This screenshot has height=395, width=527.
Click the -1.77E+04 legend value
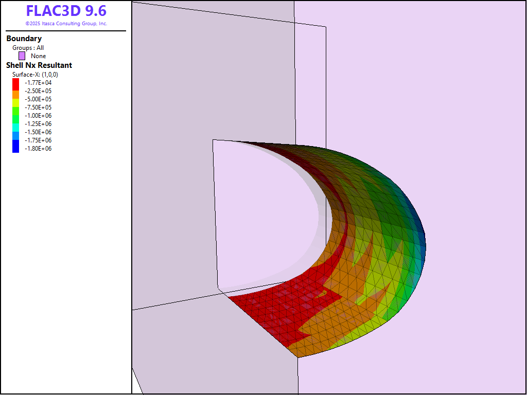39,83
